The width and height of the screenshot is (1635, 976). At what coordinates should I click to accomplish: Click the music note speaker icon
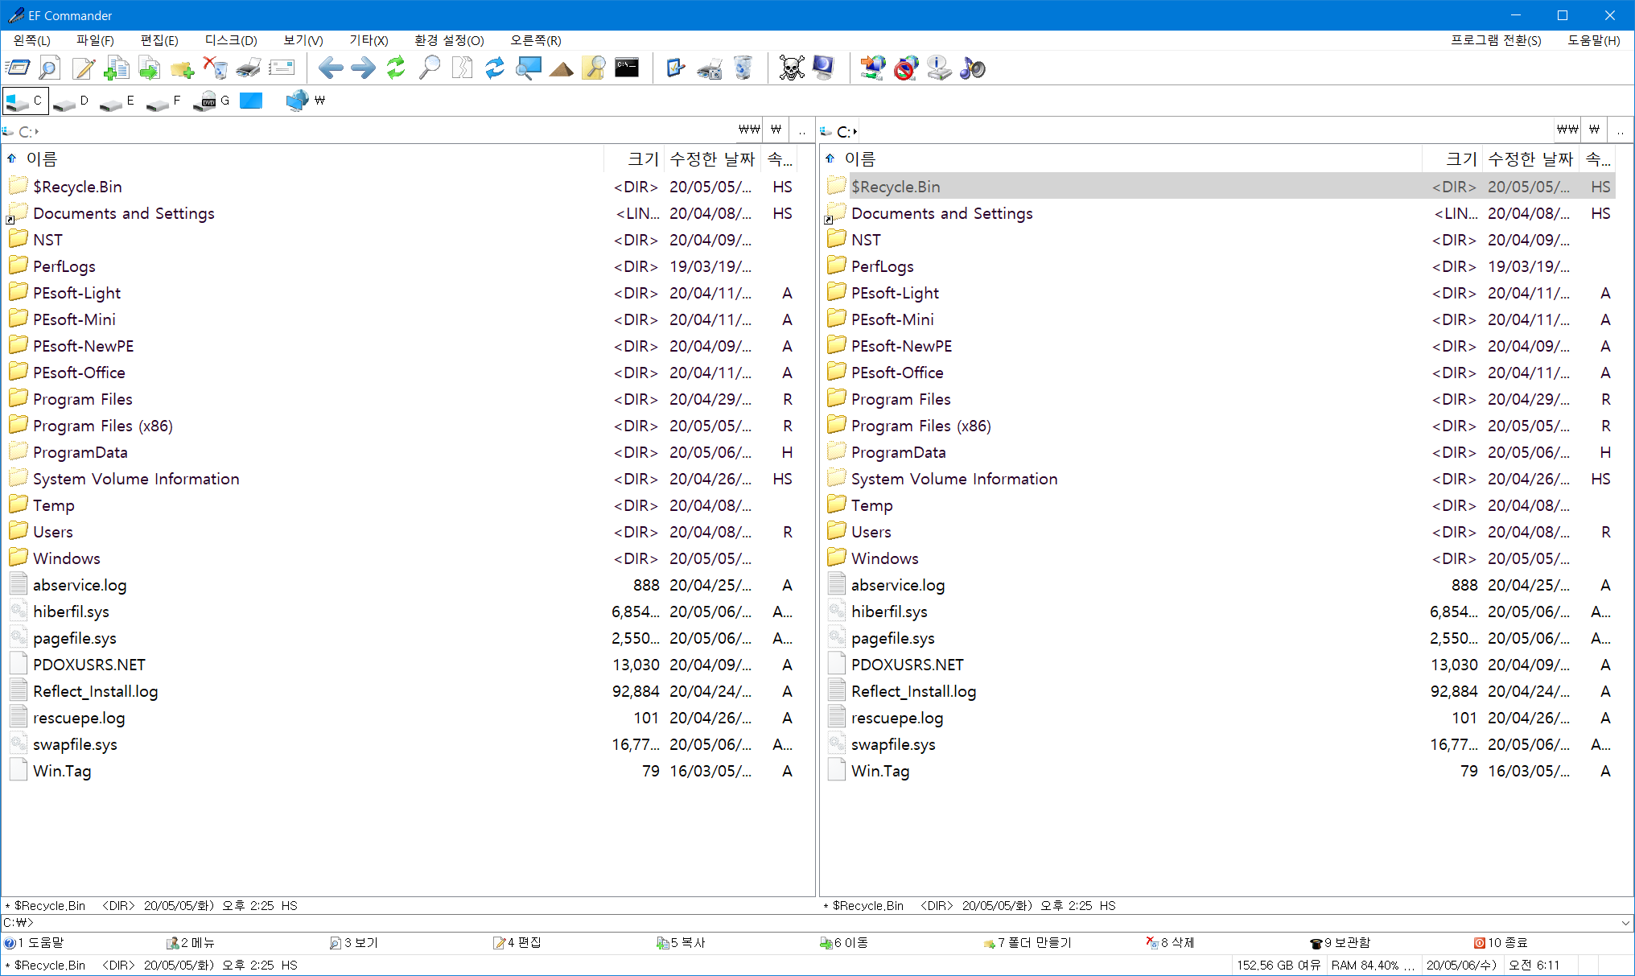point(972,68)
